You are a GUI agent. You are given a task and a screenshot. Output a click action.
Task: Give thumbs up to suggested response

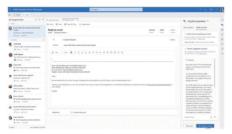coord(211,117)
